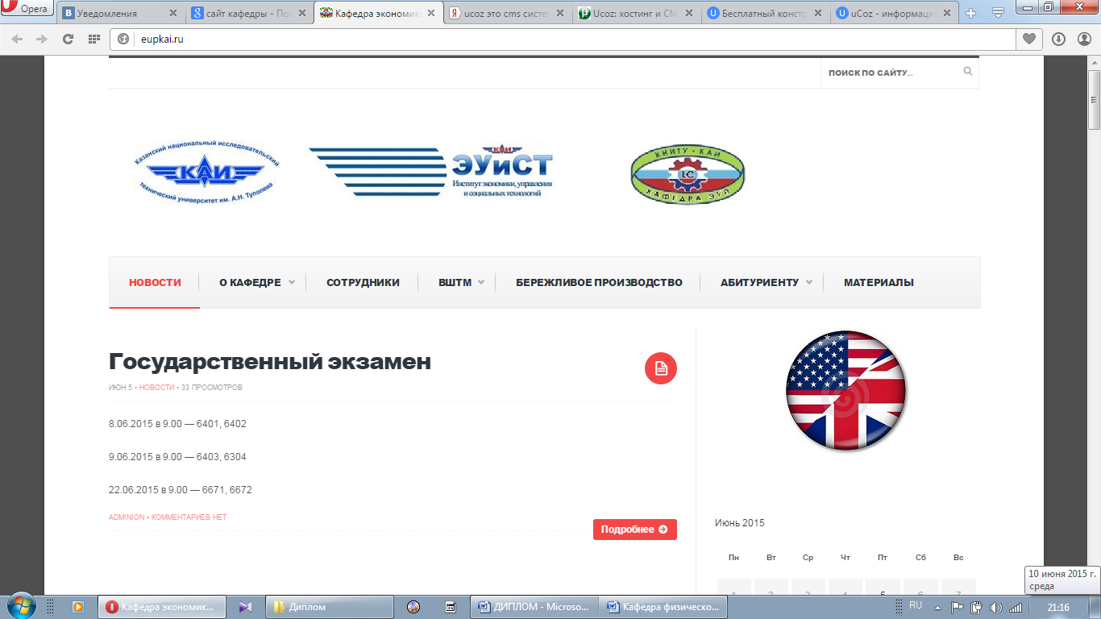The width and height of the screenshot is (1101, 619).
Task: Click the US/UK flag language image
Action: pyautogui.click(x=846, y=390)
